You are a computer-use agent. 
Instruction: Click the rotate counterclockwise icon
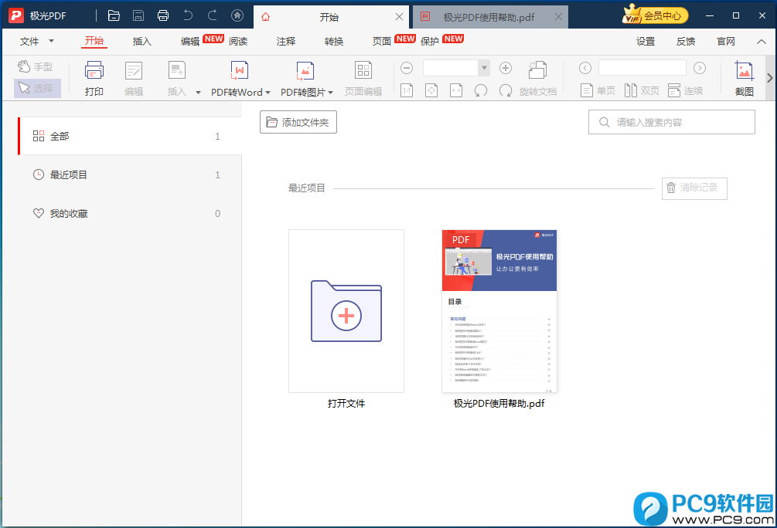(481, 90)
